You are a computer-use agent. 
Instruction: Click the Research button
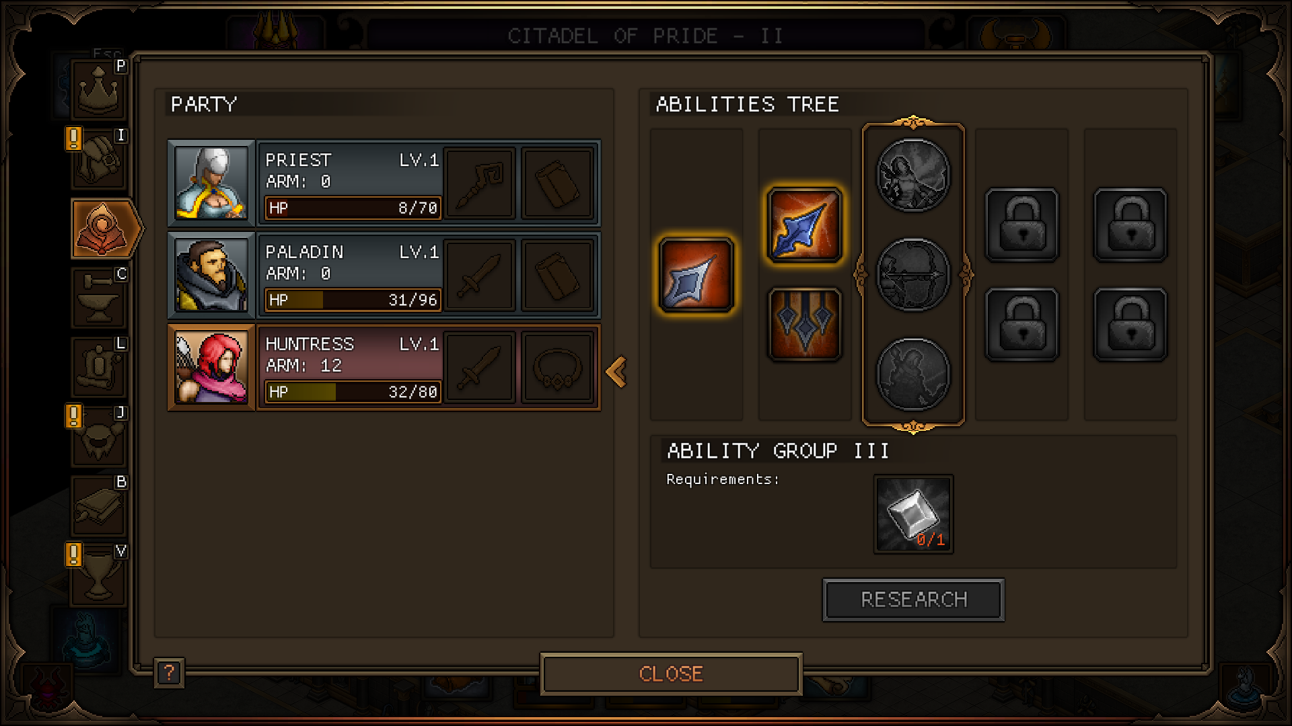click(913, 600)
